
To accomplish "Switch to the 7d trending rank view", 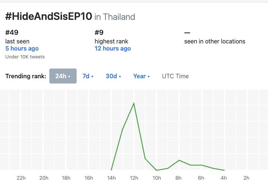I will click(x=88, y=76).
